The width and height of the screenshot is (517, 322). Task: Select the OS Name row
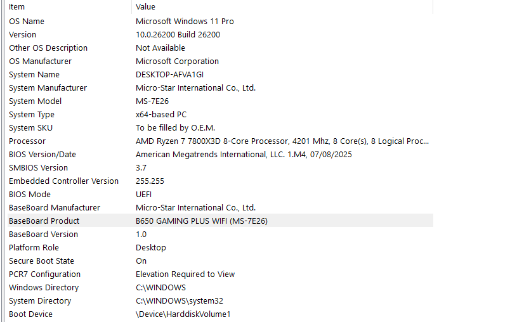(x=27, y=22)
